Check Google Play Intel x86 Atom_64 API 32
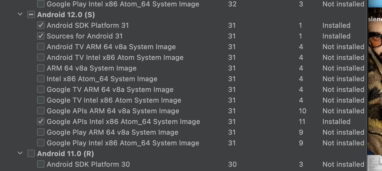This screenshot has height=171, width=382. 41,4
